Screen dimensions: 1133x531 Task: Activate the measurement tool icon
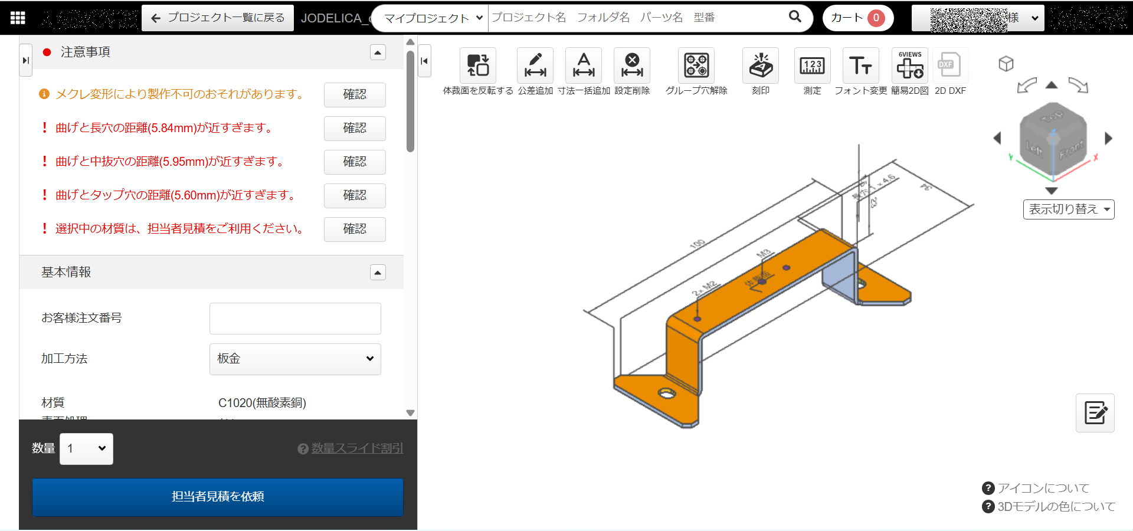(x=812, y=65)
